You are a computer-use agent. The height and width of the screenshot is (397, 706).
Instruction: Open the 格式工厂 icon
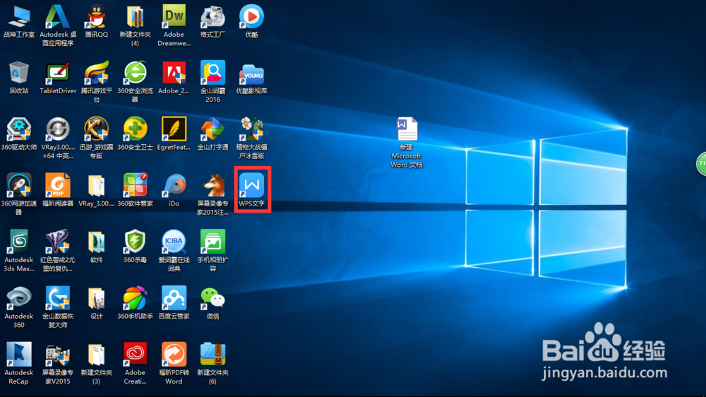pyautogui.click(x=213, y=17)
